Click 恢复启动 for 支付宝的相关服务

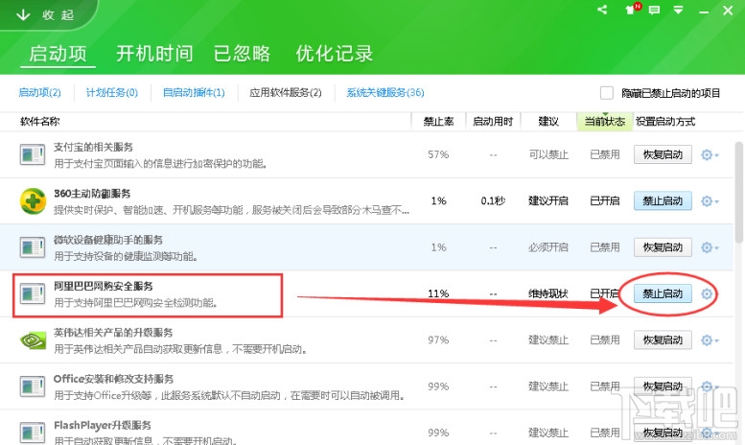[x=663, y=154]
